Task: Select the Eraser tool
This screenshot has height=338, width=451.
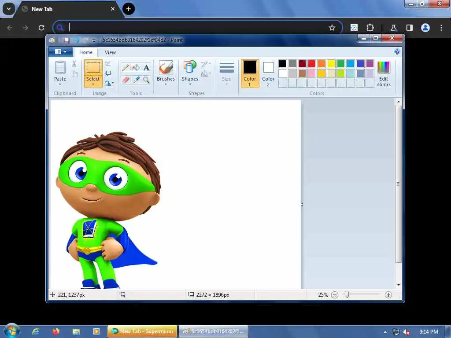Action: [126, 80]
